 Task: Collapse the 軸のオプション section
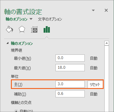(7, 43)
